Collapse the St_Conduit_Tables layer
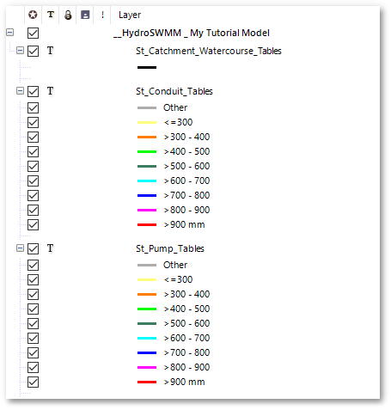The height and width of the screenshot is (410, 391). (x=20, y=91)
